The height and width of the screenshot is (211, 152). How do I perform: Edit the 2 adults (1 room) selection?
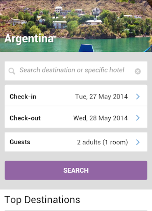pos(103,142)
